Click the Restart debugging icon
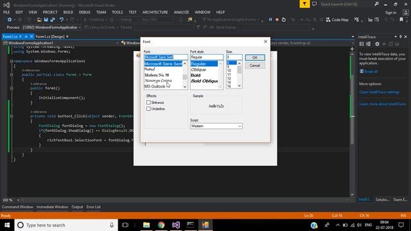The width and height of the screenshot is (411, 231). pyautogui.click(x=284, y=20)
